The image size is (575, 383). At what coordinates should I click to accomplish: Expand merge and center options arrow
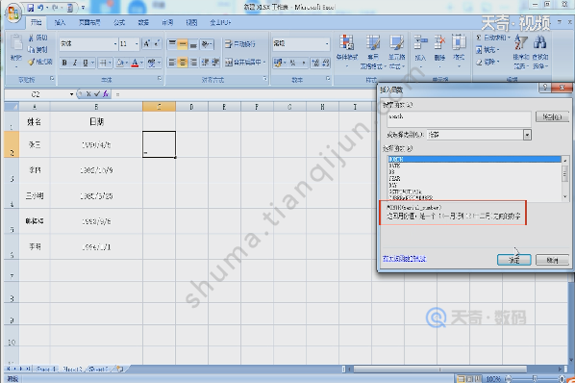coord(264,63)
